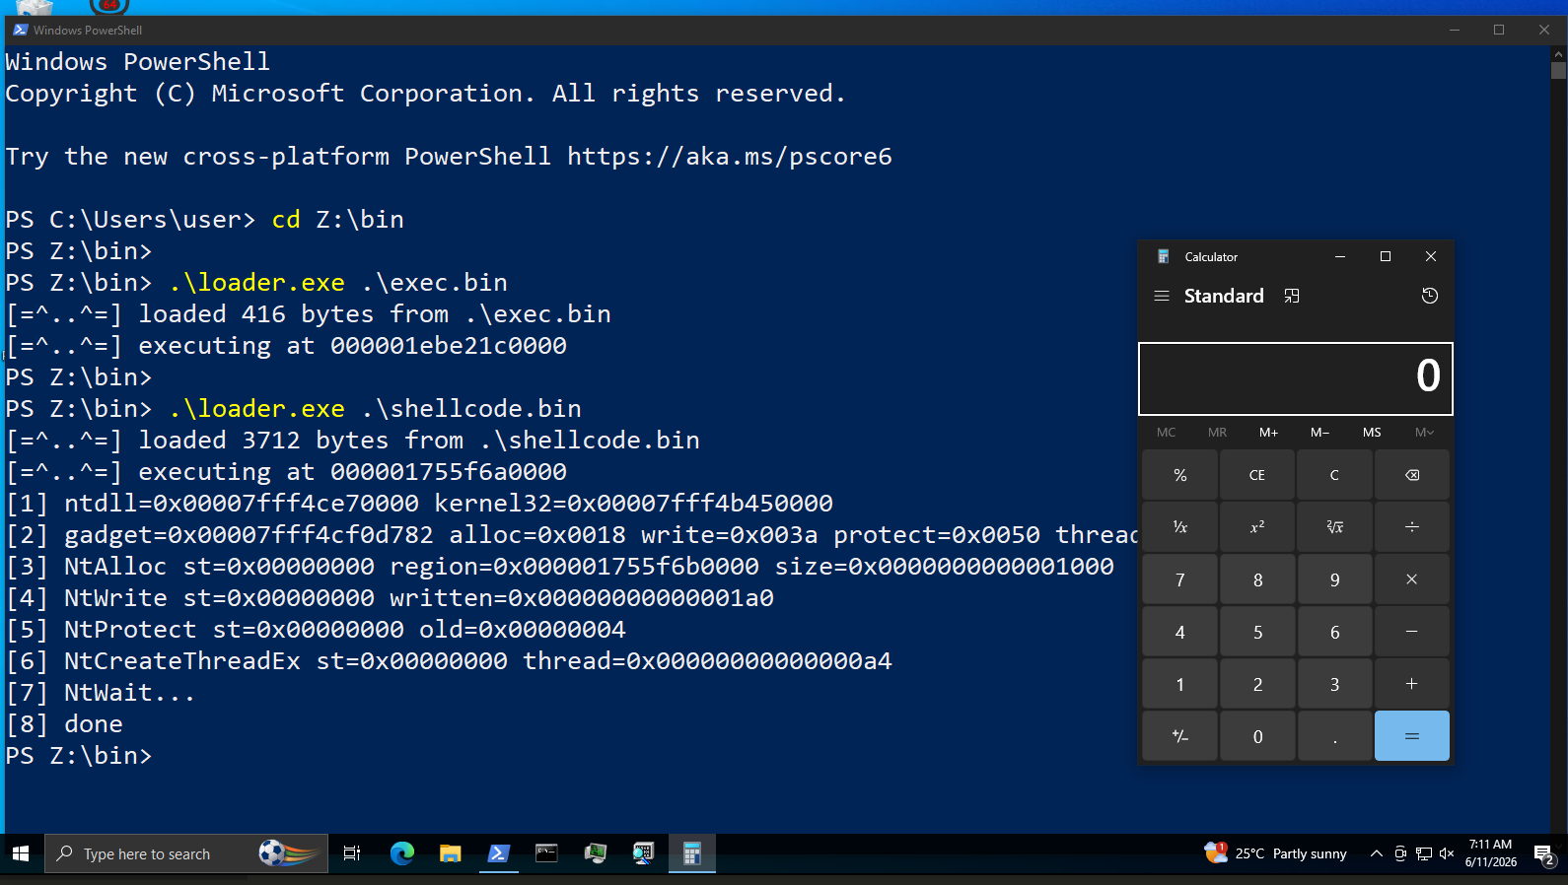Click the plus/minus sign toggle key
This screenshot has height=885, width=1568.
click(x=1179, y=736)
